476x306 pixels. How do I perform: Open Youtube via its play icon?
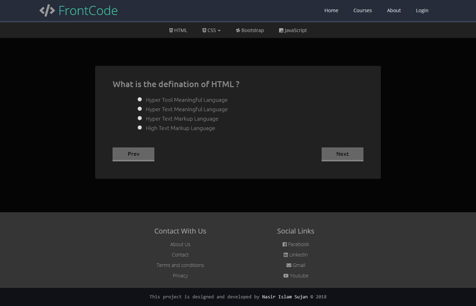click(285, 275)
